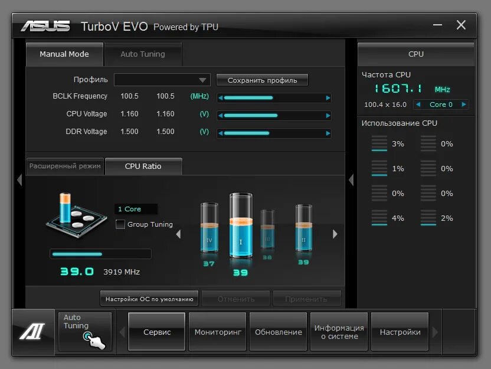Open Информация о системе menu button
491x369 pixels.
tap(339, 332)
